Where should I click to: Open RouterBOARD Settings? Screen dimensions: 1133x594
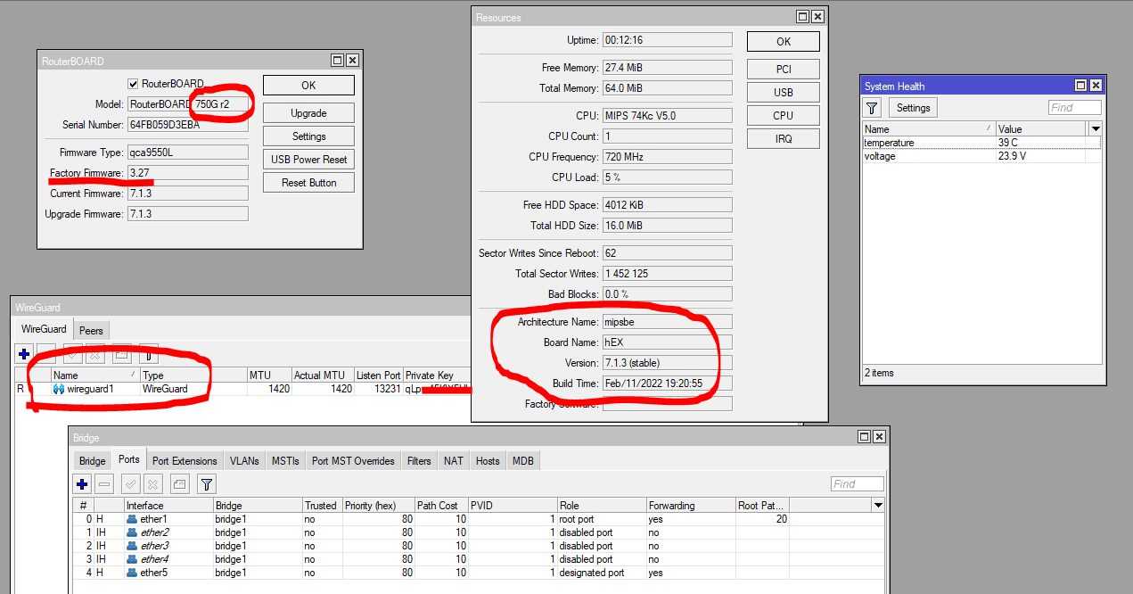pyautogui.click(x=308, y=136)
